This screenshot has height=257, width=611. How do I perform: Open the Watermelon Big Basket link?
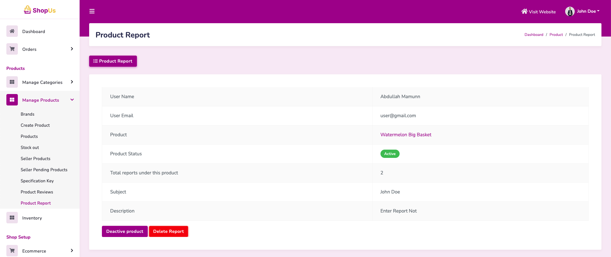(x=406, y=135)
